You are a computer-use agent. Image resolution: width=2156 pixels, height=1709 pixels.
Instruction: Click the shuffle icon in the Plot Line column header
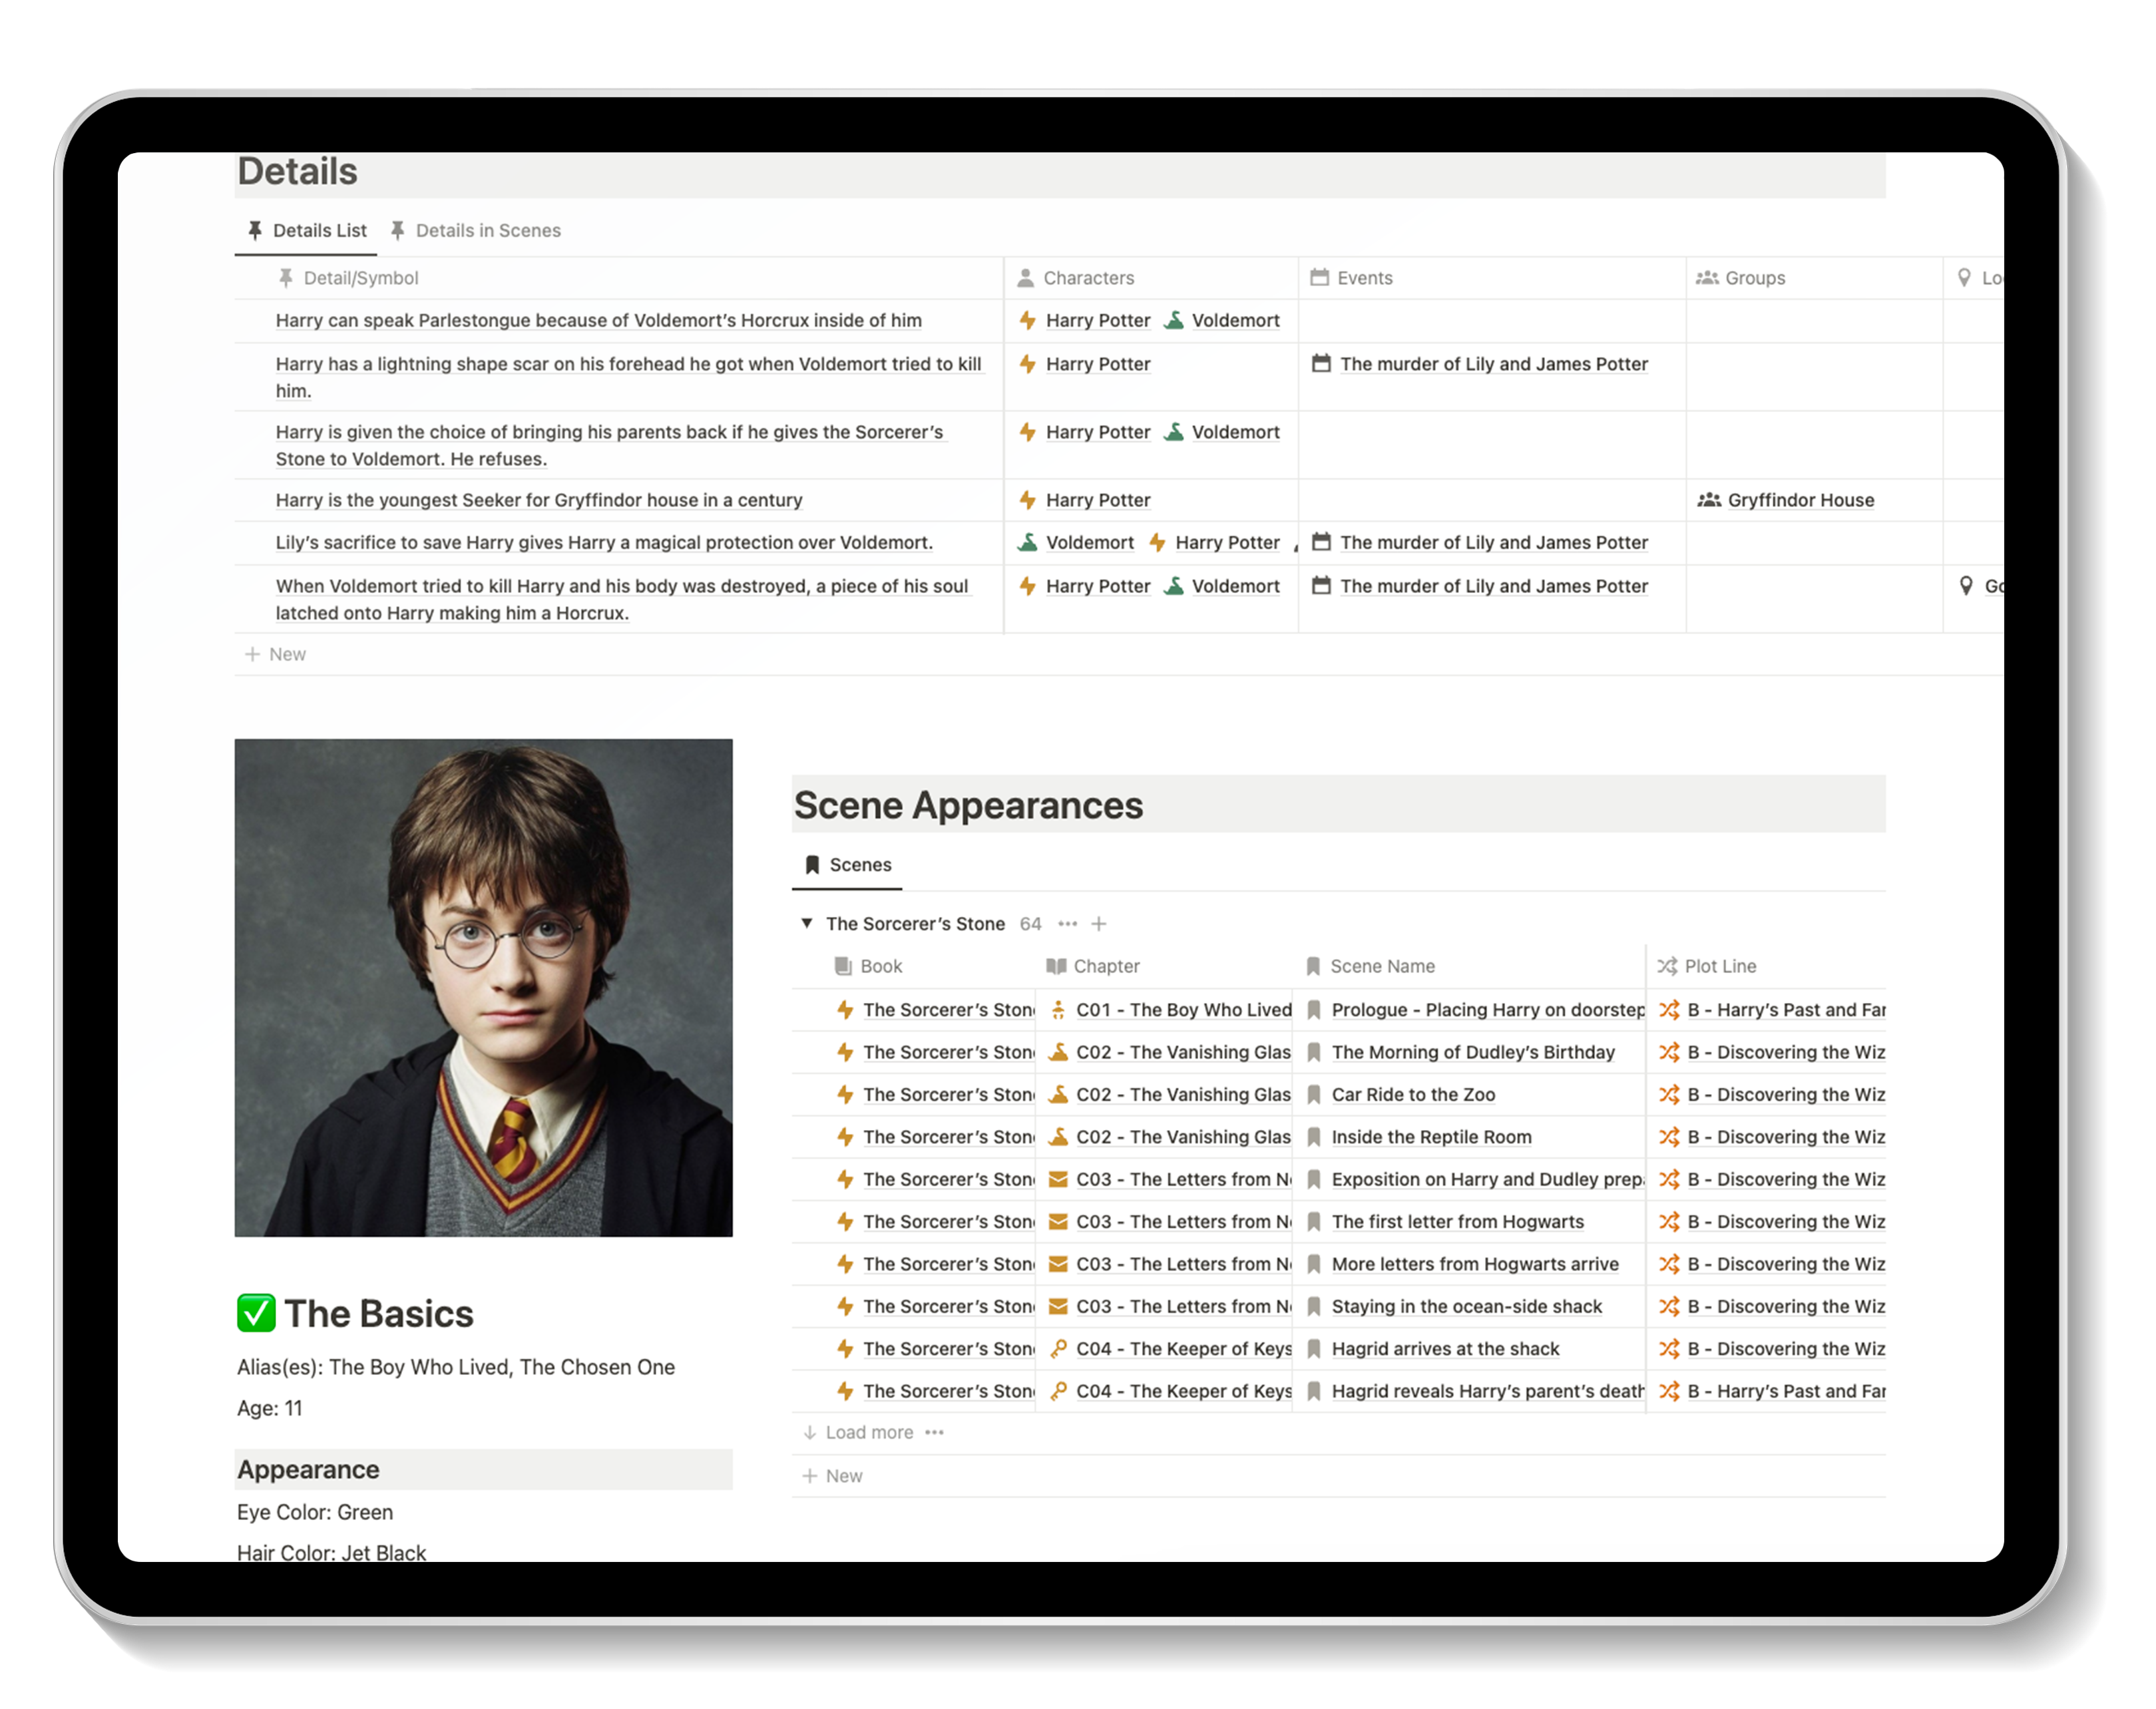(1667, 966)
